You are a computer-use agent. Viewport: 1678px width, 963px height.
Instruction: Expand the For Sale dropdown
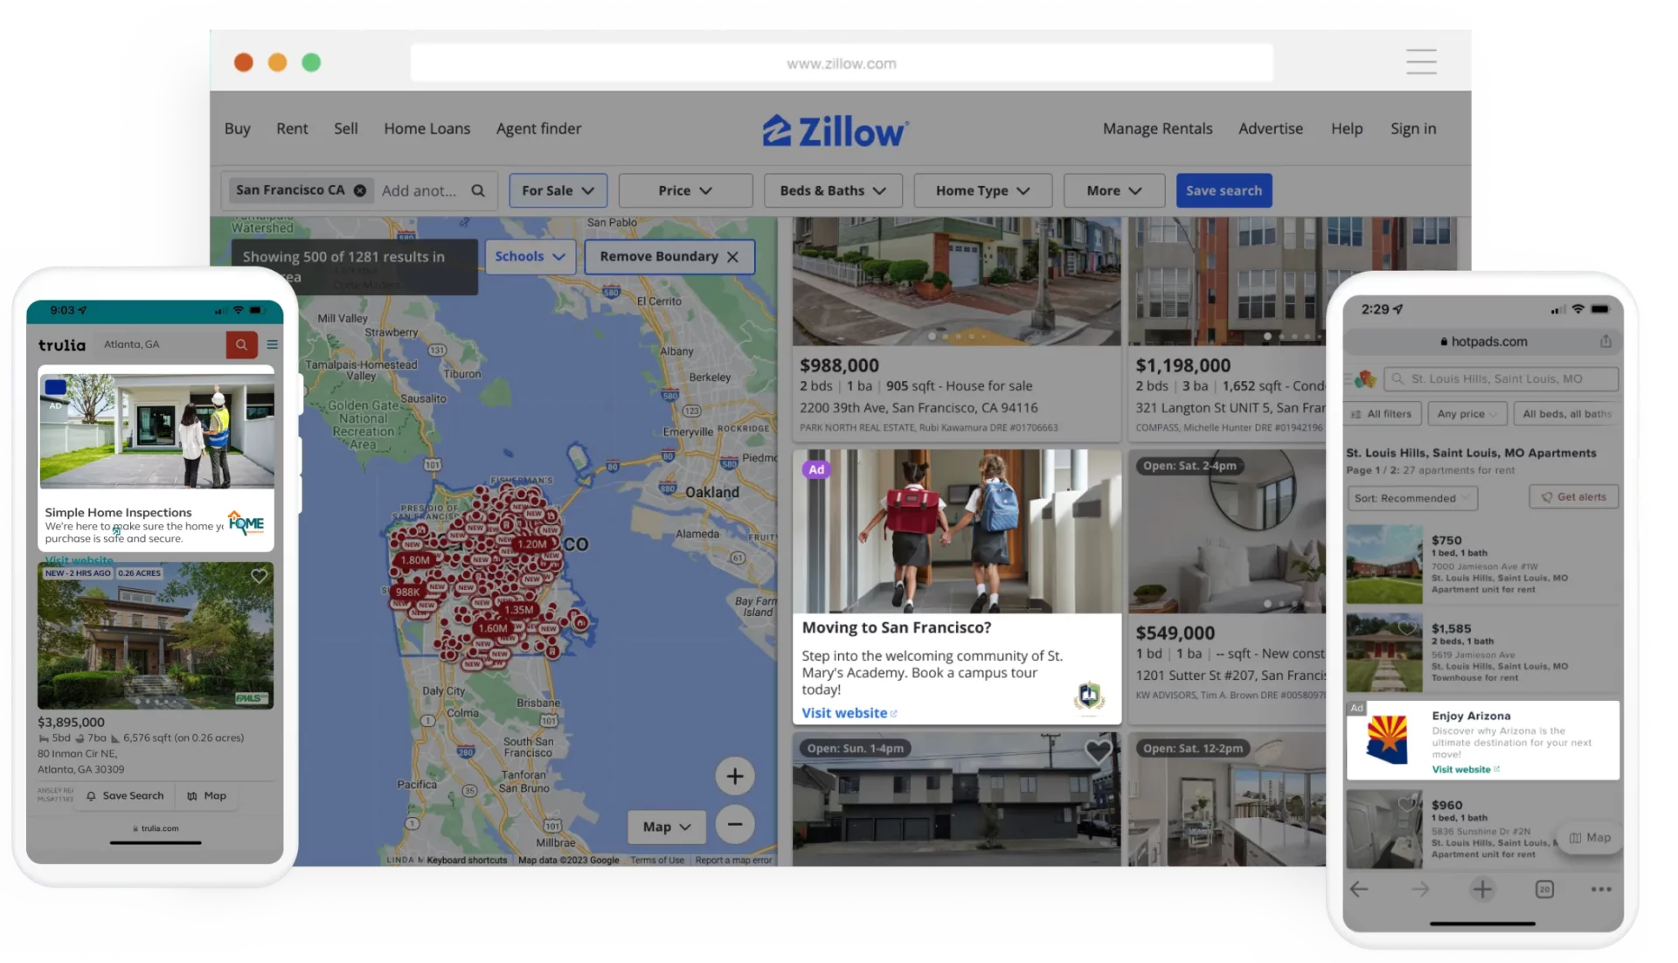[x=558, y=191]
